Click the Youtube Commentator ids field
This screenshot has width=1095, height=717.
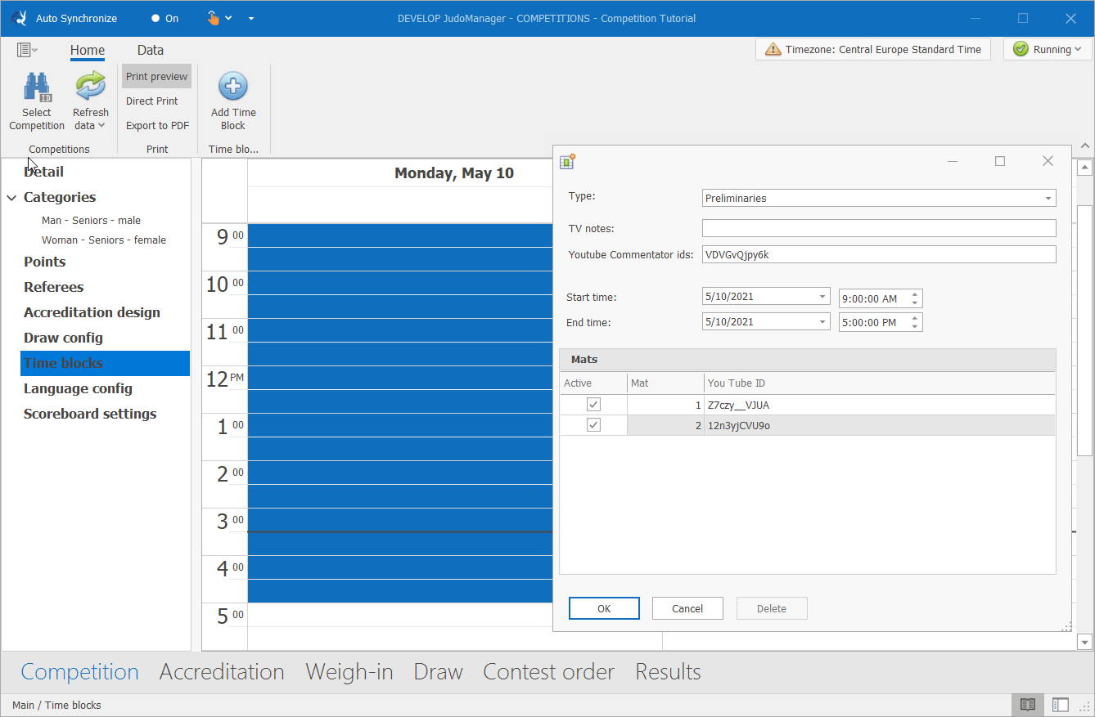coord(879,254)
